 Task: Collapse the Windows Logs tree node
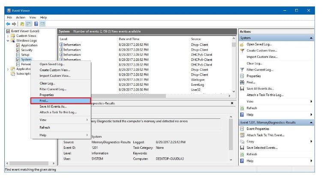(x=8, y=41)
